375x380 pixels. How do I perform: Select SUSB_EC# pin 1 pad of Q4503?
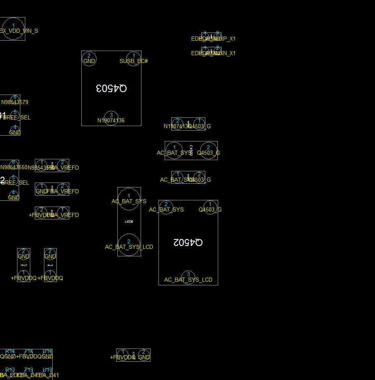(x=134, y=59)
